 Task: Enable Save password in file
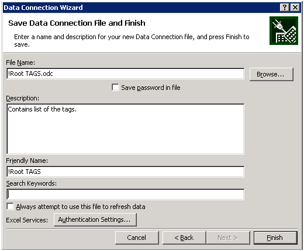click(115, 88)
